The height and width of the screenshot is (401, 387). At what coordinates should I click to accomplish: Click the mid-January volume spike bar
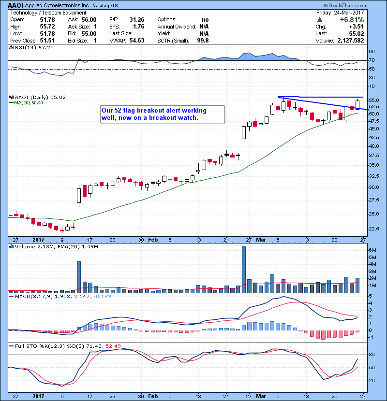(x=79, y=277)
